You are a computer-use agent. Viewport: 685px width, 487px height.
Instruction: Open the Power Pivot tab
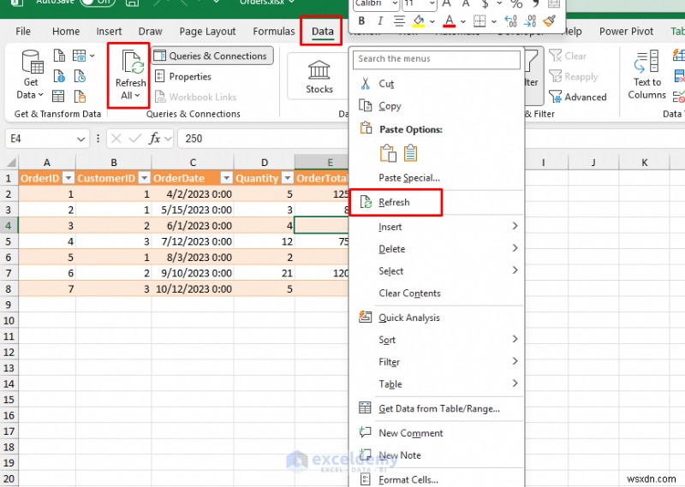click(626, 32)
